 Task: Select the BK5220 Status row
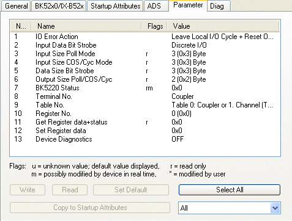pos(145,88)
